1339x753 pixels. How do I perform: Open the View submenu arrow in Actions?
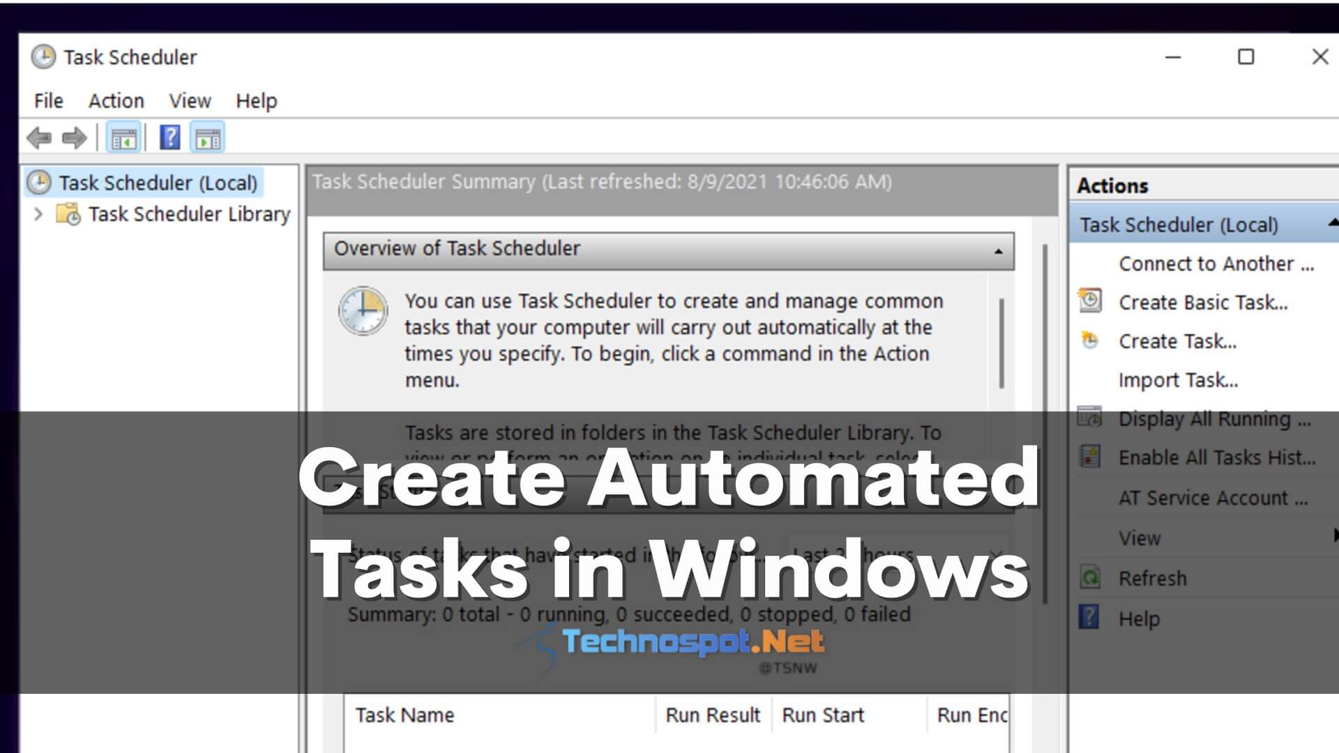tap(1335, 535)
